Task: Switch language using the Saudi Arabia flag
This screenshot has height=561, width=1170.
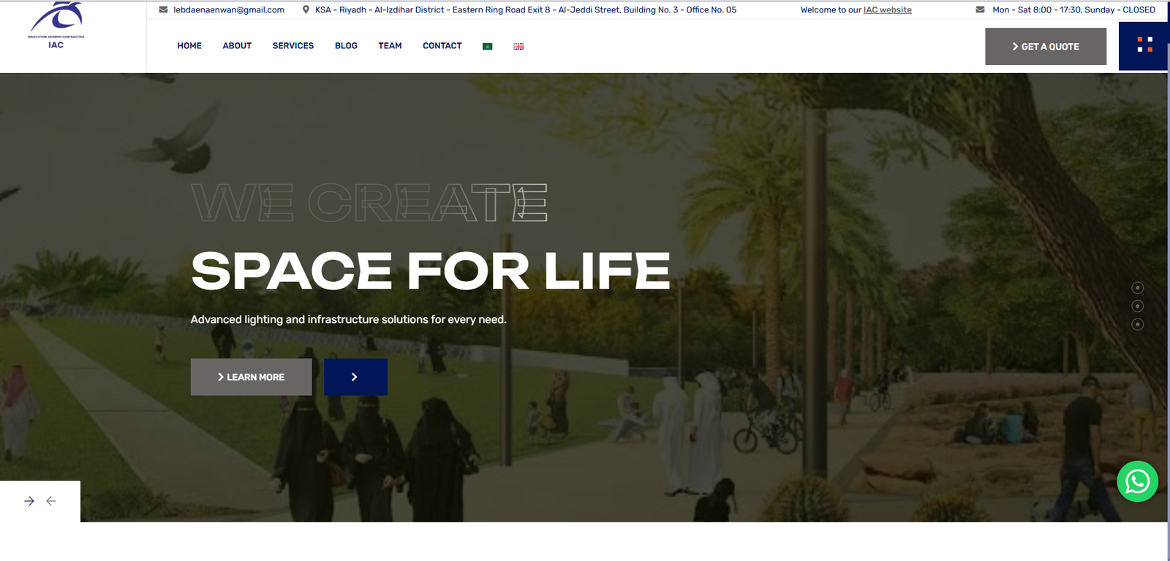Action: click(488, 46)
